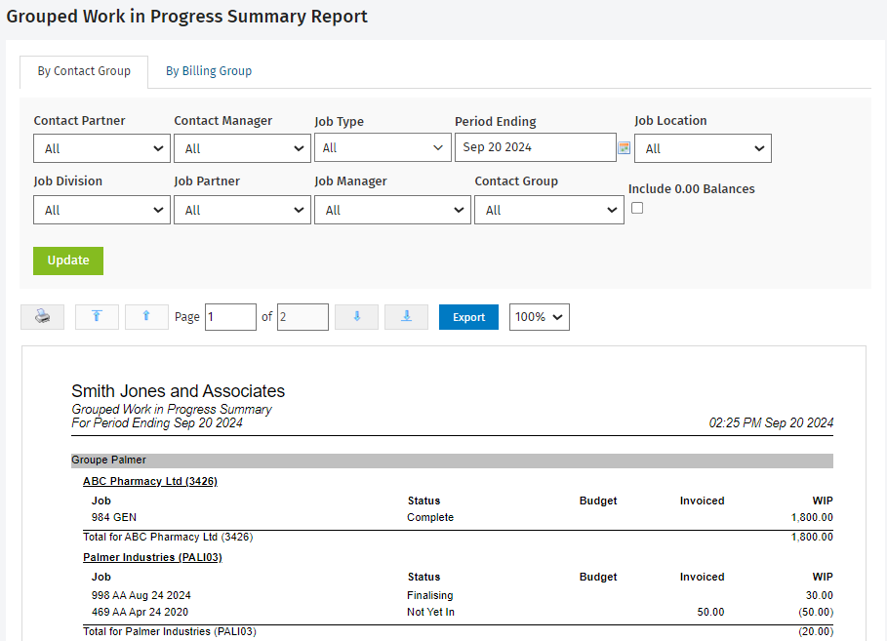Click the Smith Jones and Associates heading
Viewport: 887px width, 641px height.
[x=179, y=391]
